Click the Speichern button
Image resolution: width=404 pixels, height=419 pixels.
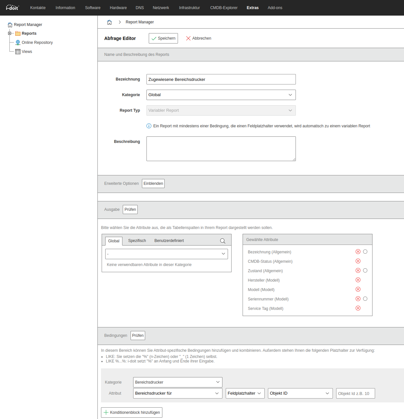[x=163, y=38]
